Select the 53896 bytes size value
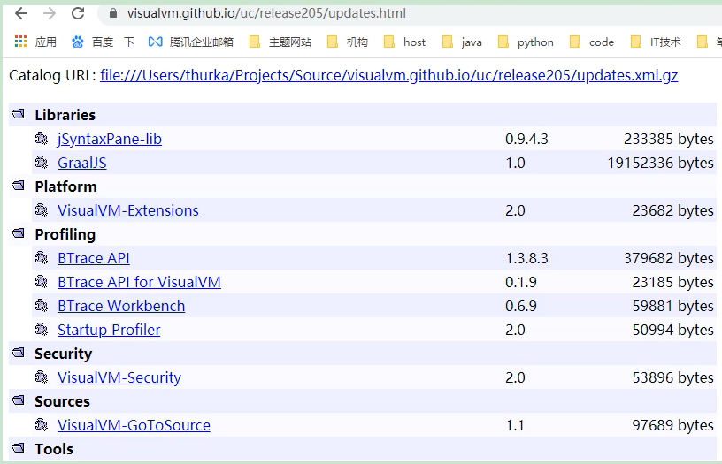 672,377
